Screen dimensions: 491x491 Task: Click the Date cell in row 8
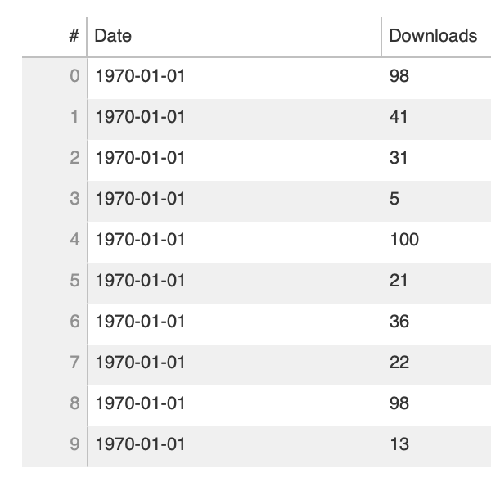tap(141, 403)
